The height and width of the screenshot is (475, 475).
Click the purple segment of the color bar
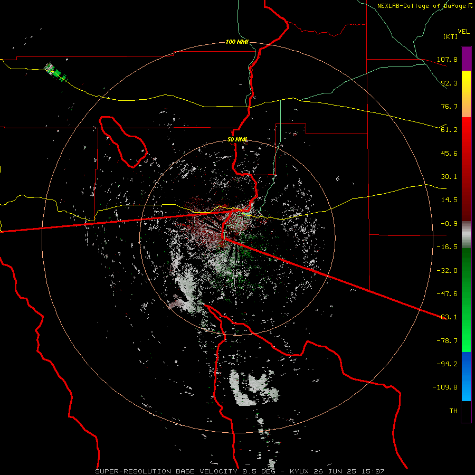tap(466, 59)
